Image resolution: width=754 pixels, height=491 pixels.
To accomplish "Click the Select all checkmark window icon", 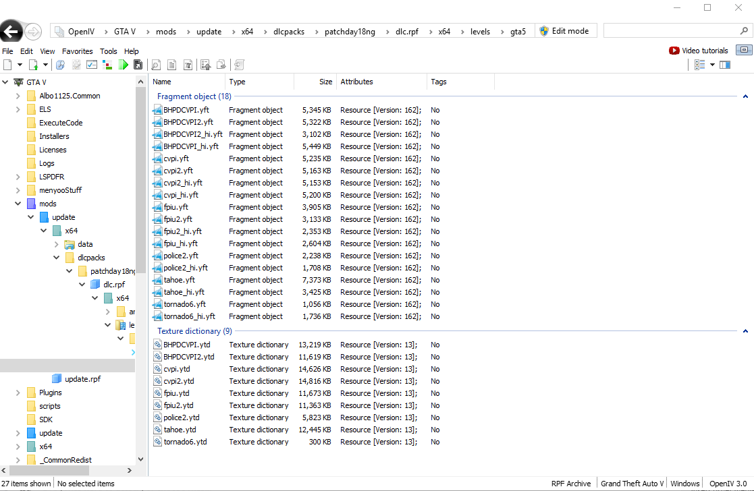I will (92, 65).
